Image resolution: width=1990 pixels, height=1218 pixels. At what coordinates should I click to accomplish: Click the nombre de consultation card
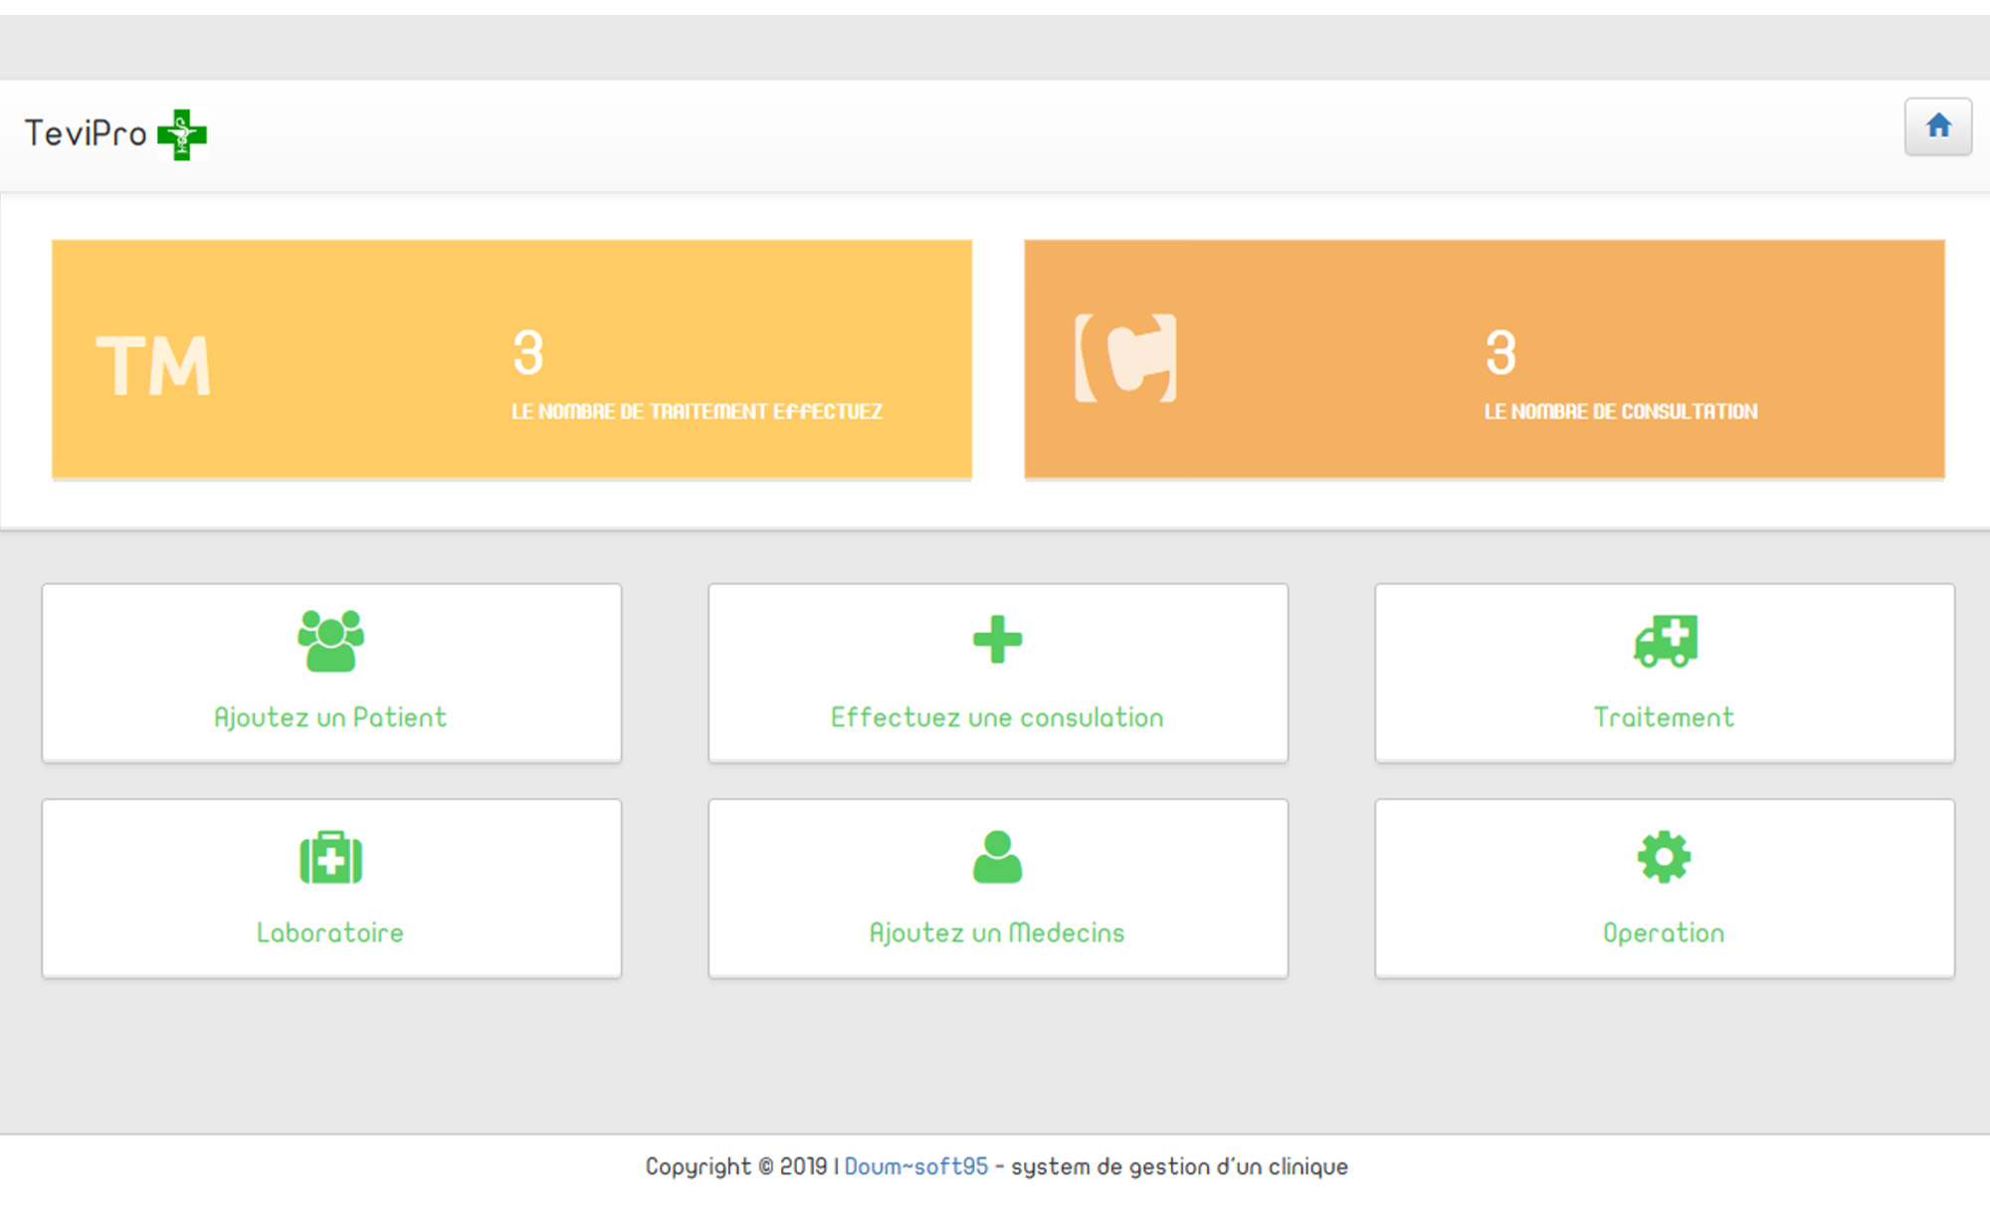coord(1620,411)
